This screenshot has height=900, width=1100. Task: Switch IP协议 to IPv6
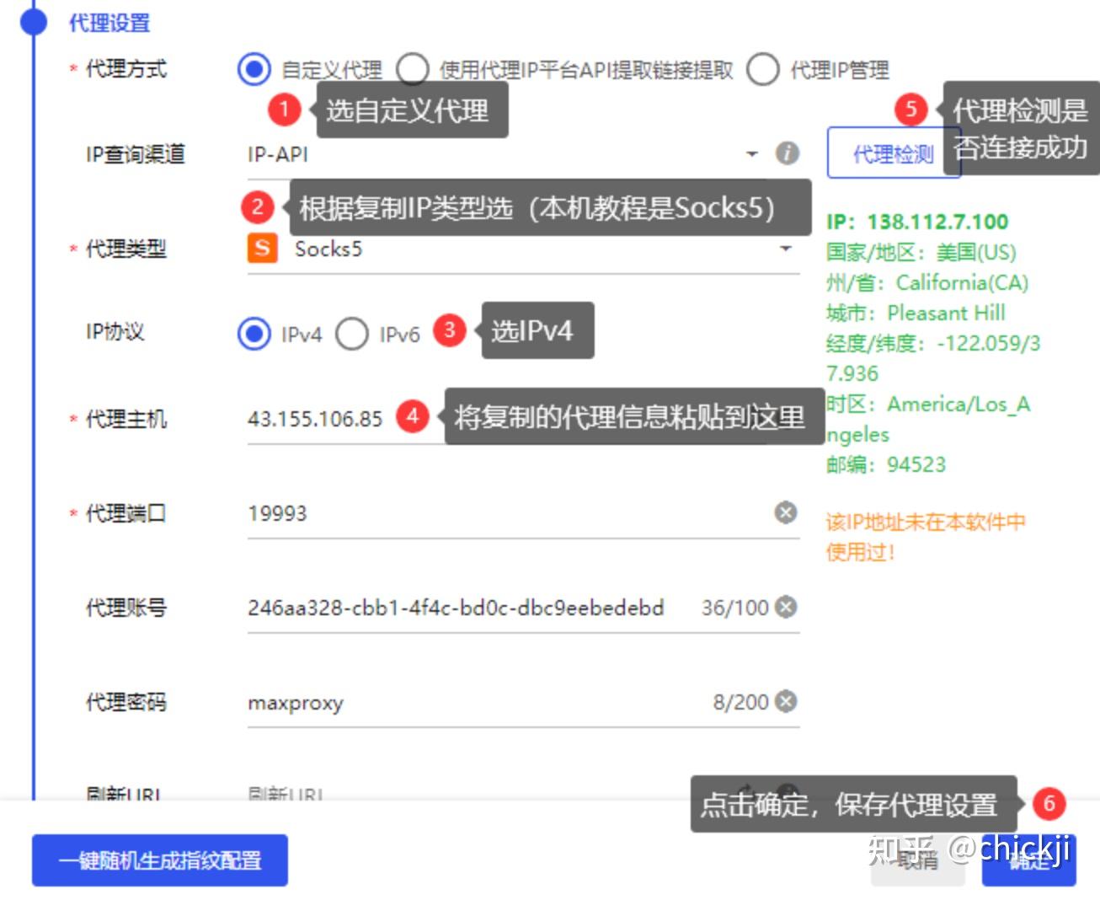352,333
